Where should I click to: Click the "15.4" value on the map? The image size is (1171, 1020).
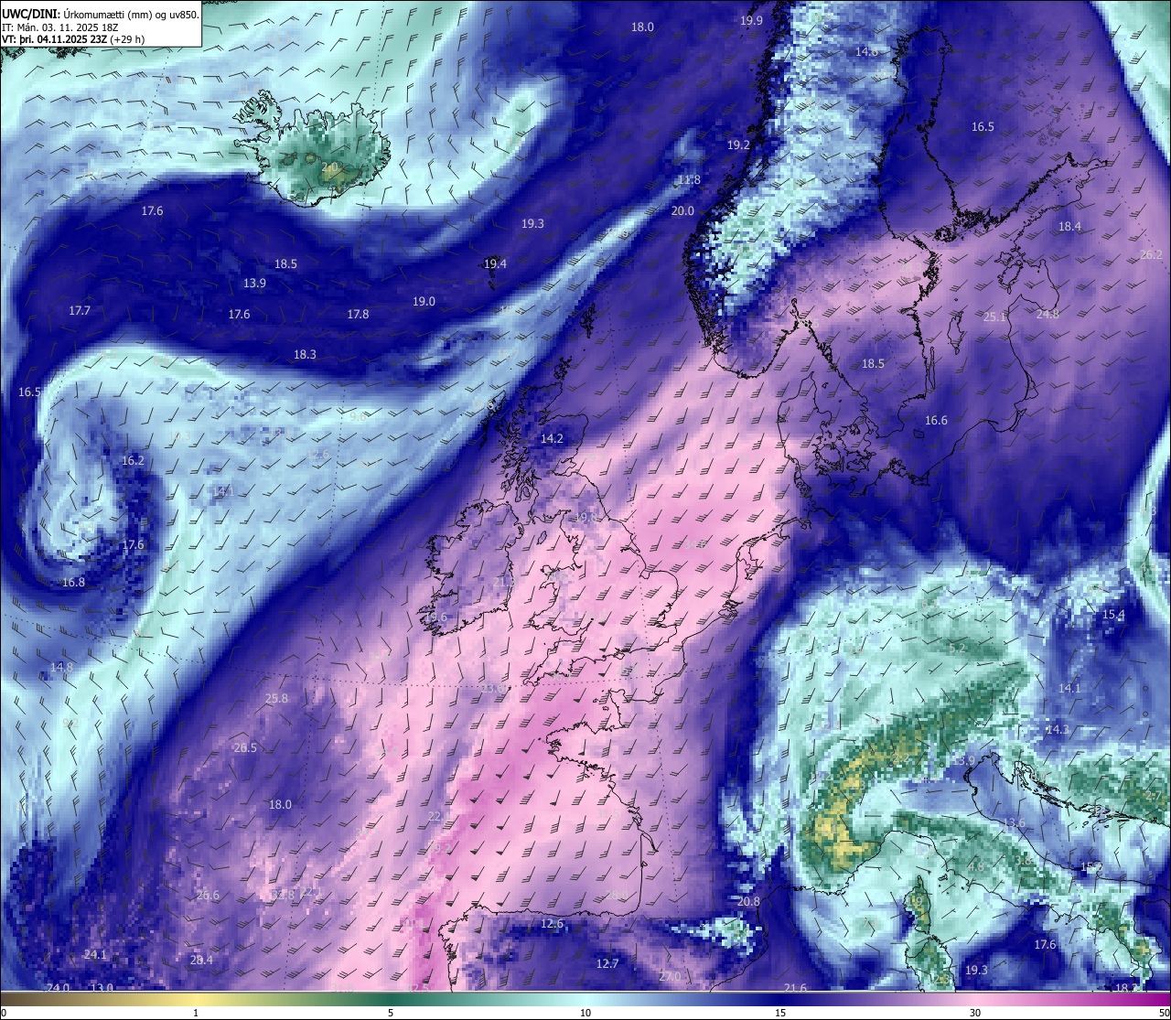(1113, 614)
